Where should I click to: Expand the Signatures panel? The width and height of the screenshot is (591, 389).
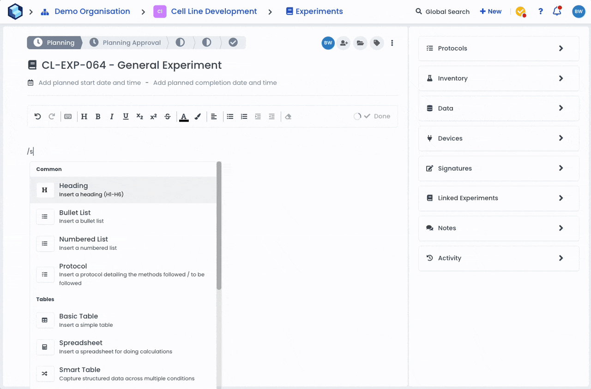[x=499, y=168]
